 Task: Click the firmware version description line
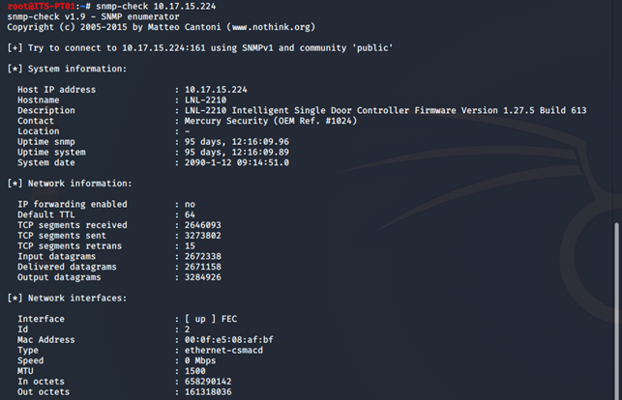(386, 110)
